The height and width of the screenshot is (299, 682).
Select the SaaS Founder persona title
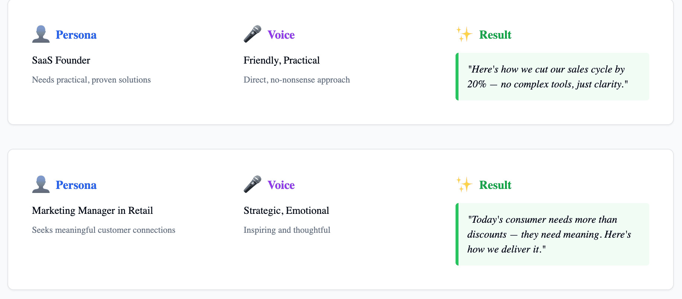coord(61,60)
